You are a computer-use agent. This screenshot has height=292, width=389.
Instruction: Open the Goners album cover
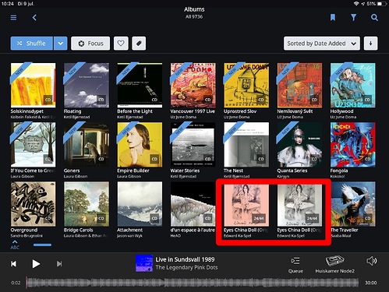[87, 145]
